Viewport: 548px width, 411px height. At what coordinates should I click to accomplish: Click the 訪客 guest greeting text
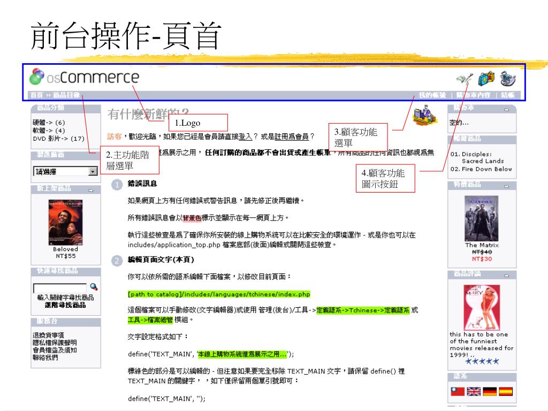[115, 136]
